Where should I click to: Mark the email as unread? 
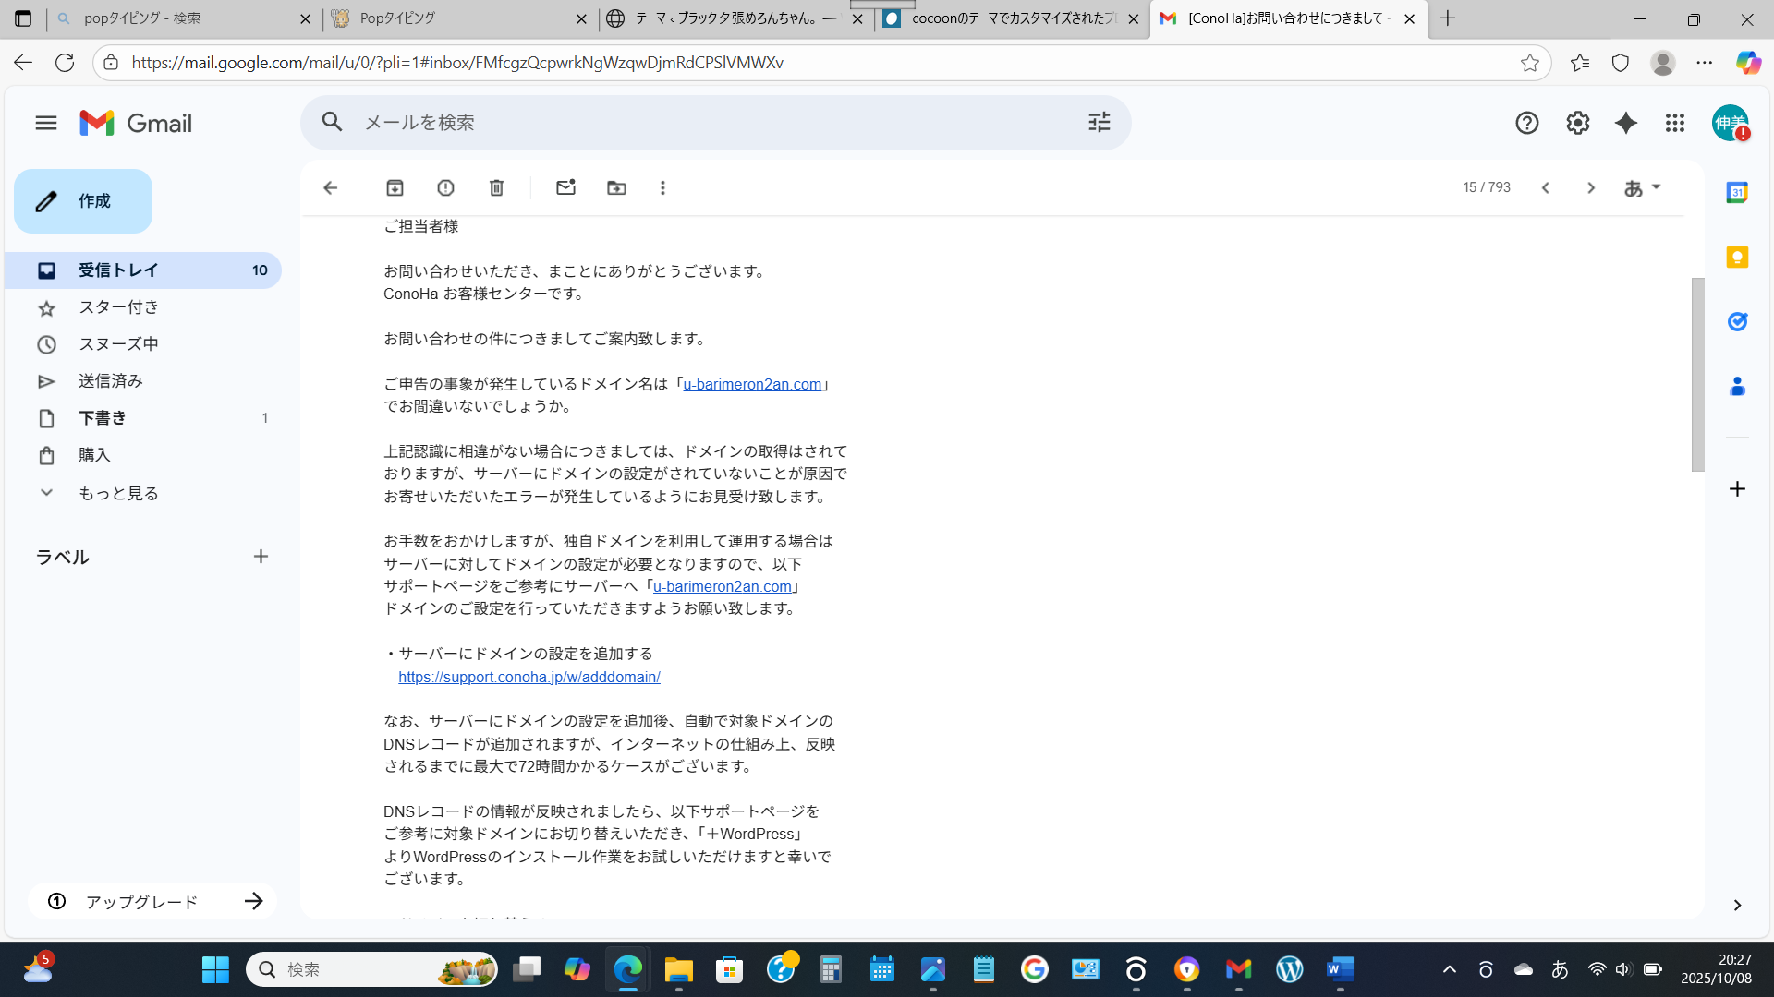tap(565, 188)
